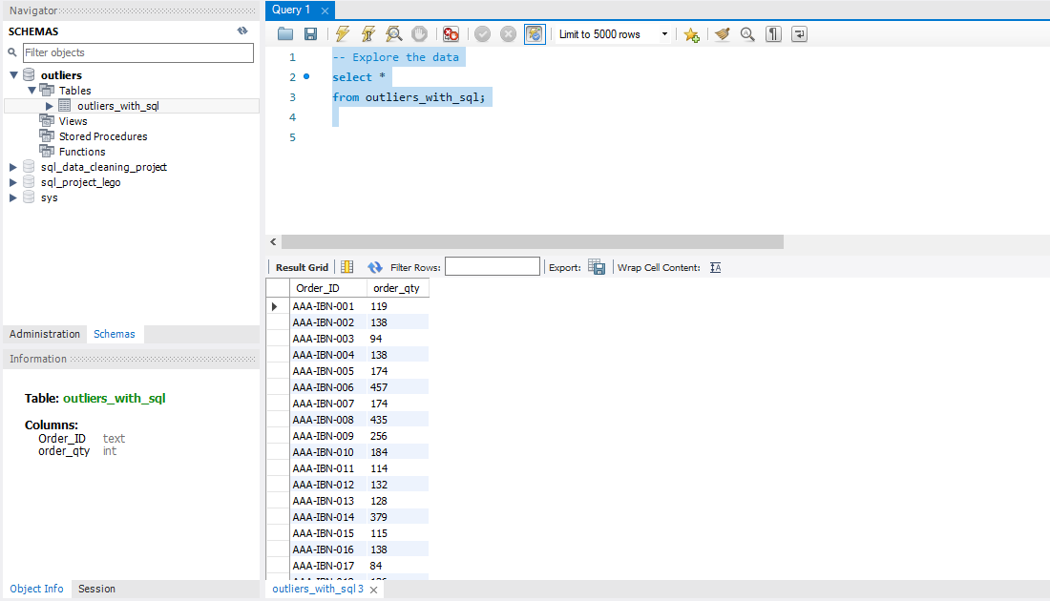Screen dimensions: 1050x601
Task: Execute statement under cursor lightning icon
Action: [x=368, y=34]
